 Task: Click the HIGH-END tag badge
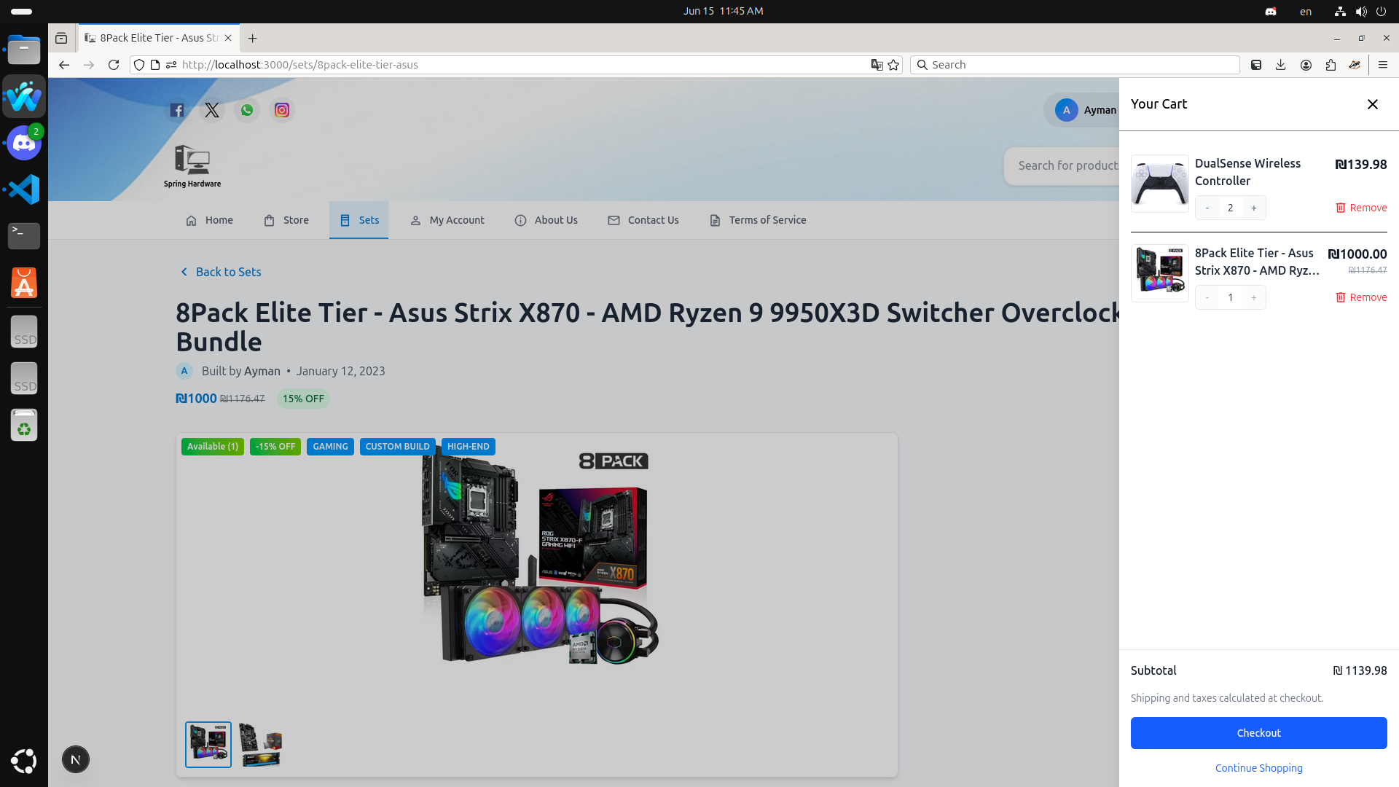click(468, 447)
